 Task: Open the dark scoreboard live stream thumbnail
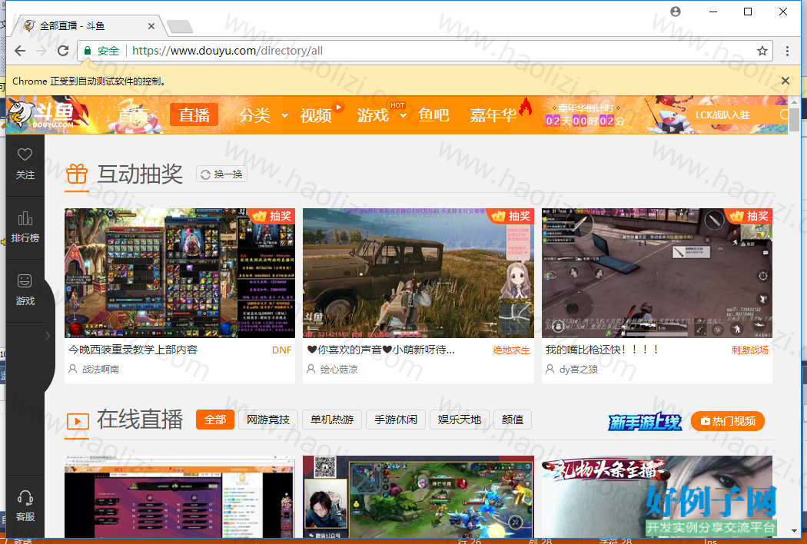coord(180,496)
